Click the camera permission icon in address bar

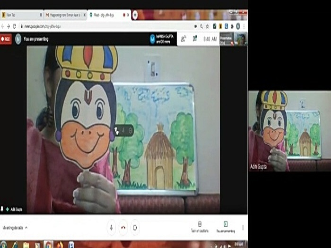click(x=196, y=26)
